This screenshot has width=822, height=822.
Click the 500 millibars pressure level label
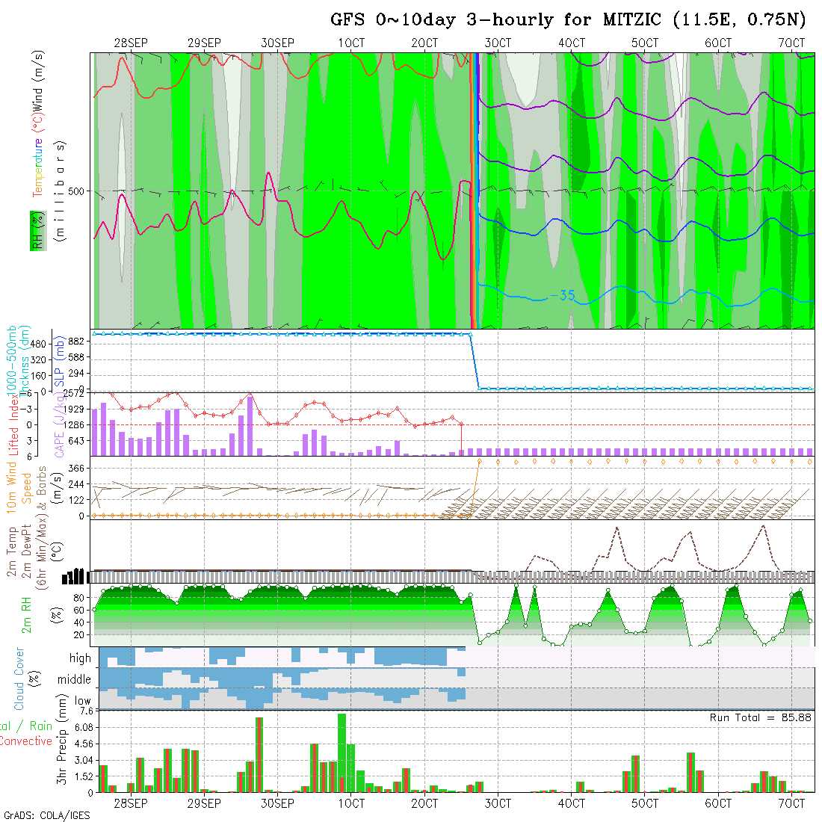[x=75, y=191]
